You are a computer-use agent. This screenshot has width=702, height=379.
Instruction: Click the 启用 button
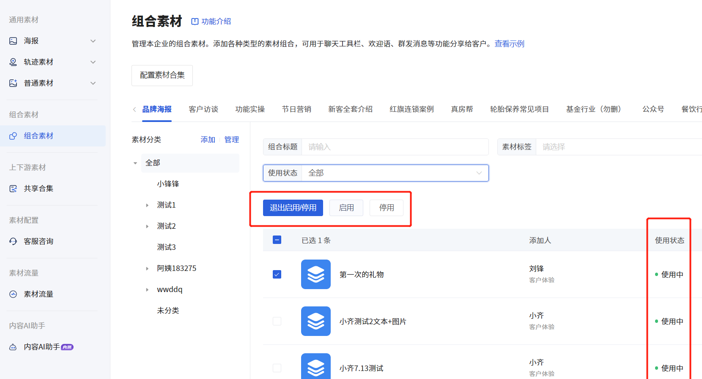[346, 208]
